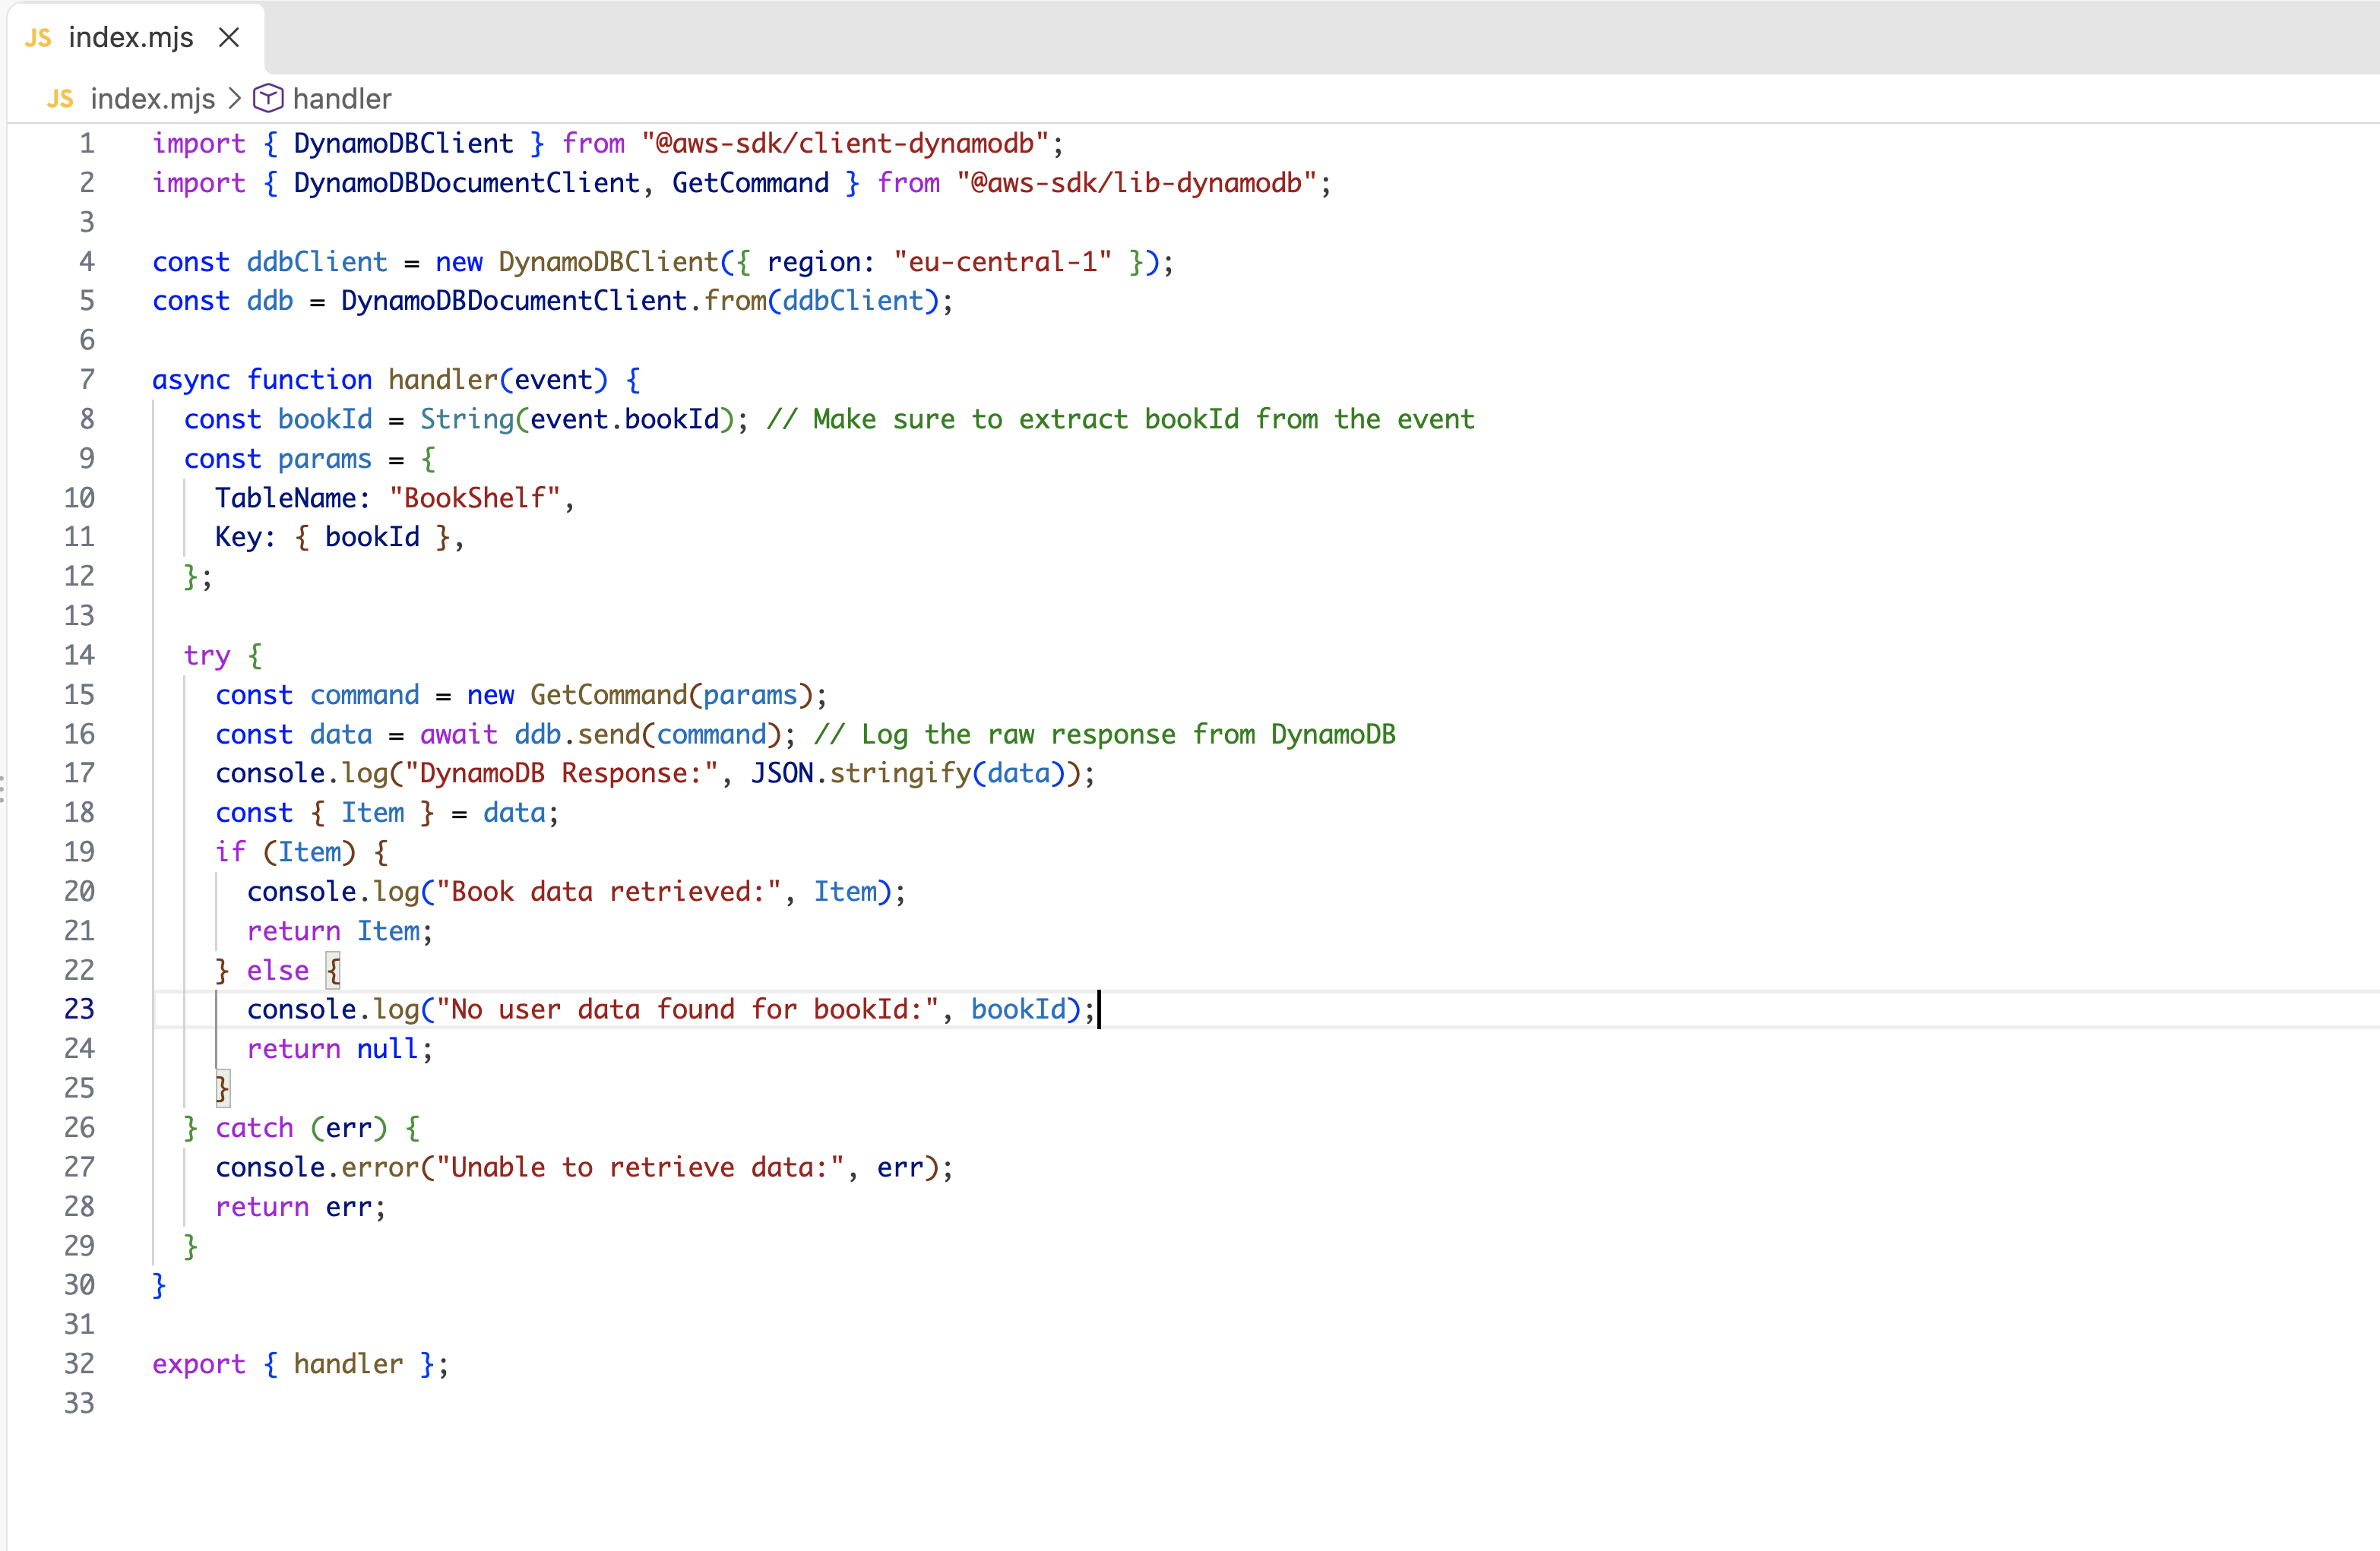Screen dimensions: 2380x1551
Task: Click GetCommand on line 15
Action: click(x=609, y=694)
